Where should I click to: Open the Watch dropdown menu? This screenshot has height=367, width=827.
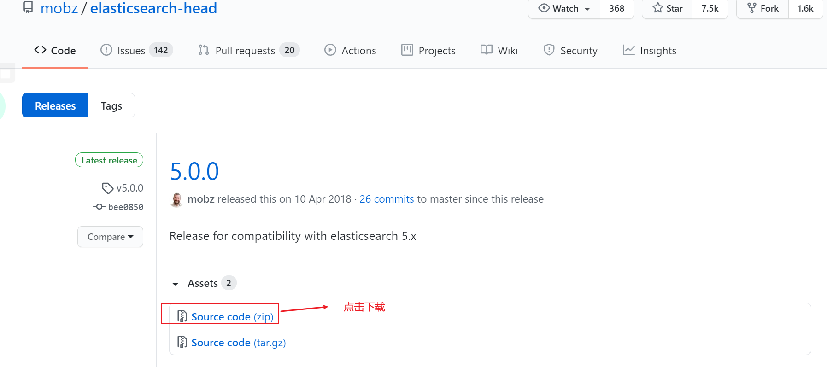[x=564, y=8]
